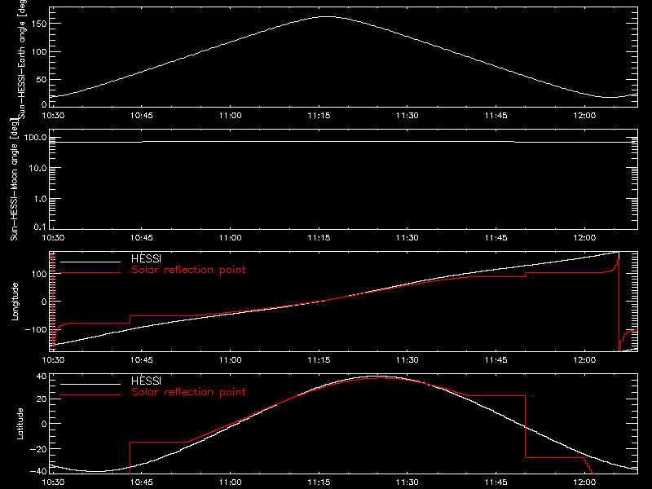The image size is (652, 489).
Task: Click the -100 tick on Longitude axis
Action: [36, 329]
